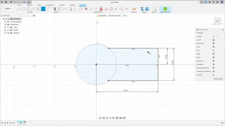This screenshot has height=126, width=225.
Task: Apply the Symmetry constraint icon
Action: pos(121,9)
